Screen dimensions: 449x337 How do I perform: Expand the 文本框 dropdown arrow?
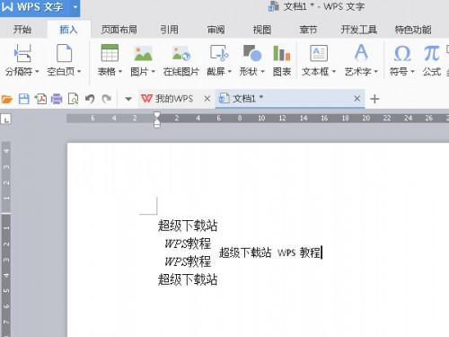tap(334, 72)
